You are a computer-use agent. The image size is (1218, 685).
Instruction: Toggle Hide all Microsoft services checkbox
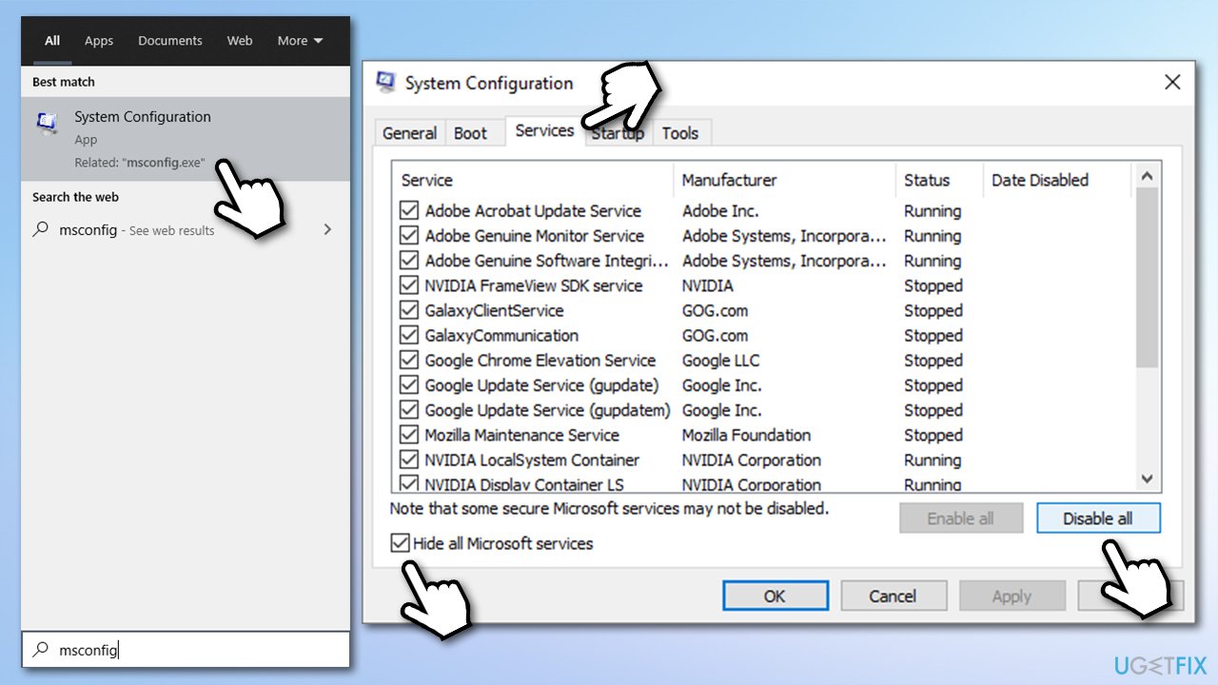point(402,544)
